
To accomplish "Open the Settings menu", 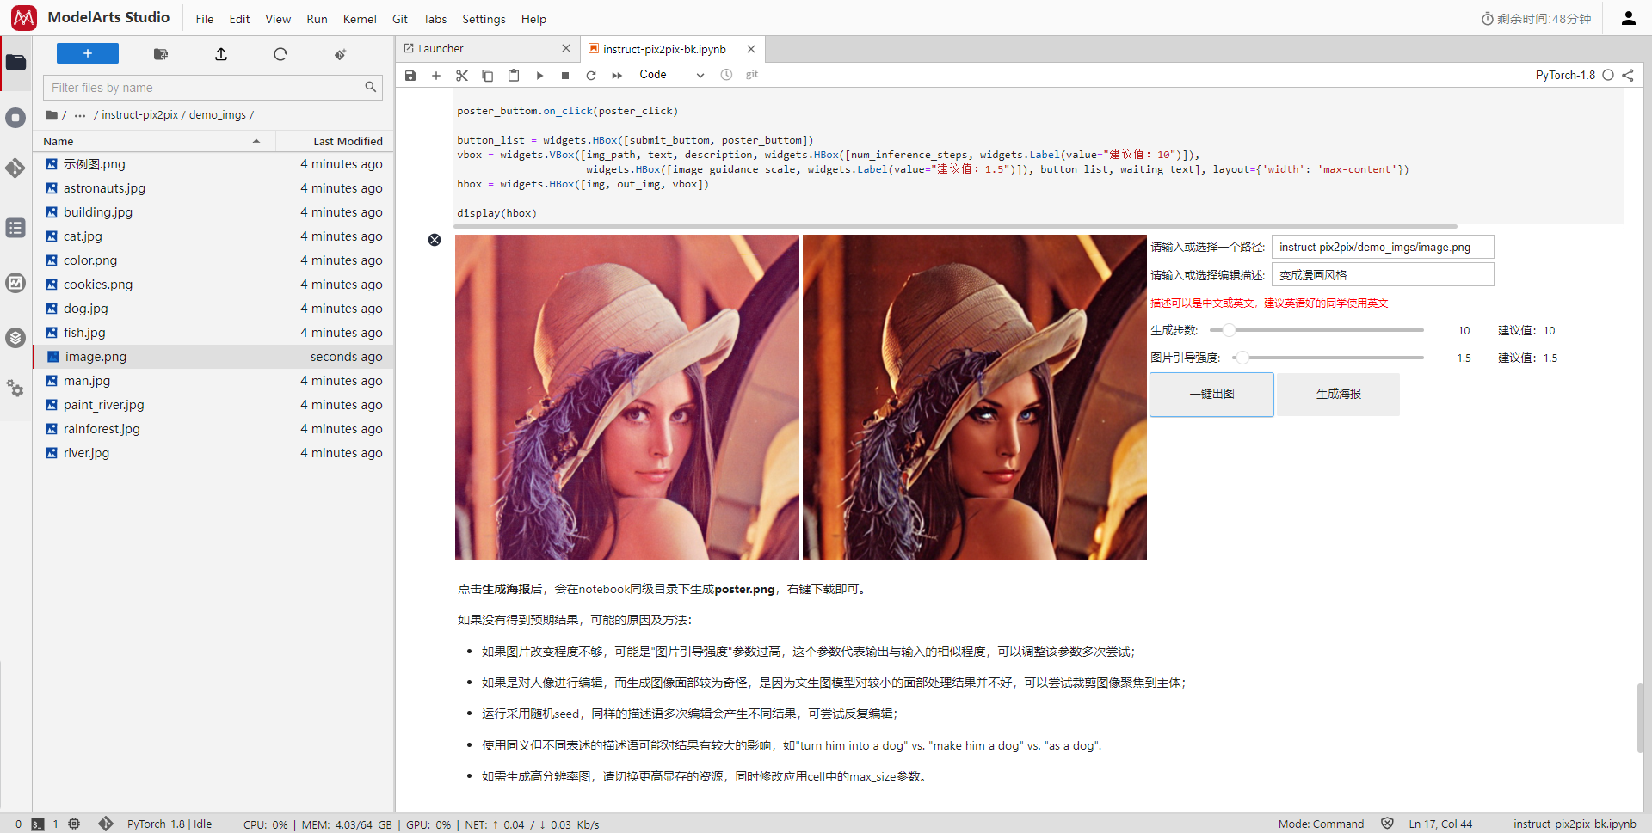I will pyautogui.click(x=484, y=19).
